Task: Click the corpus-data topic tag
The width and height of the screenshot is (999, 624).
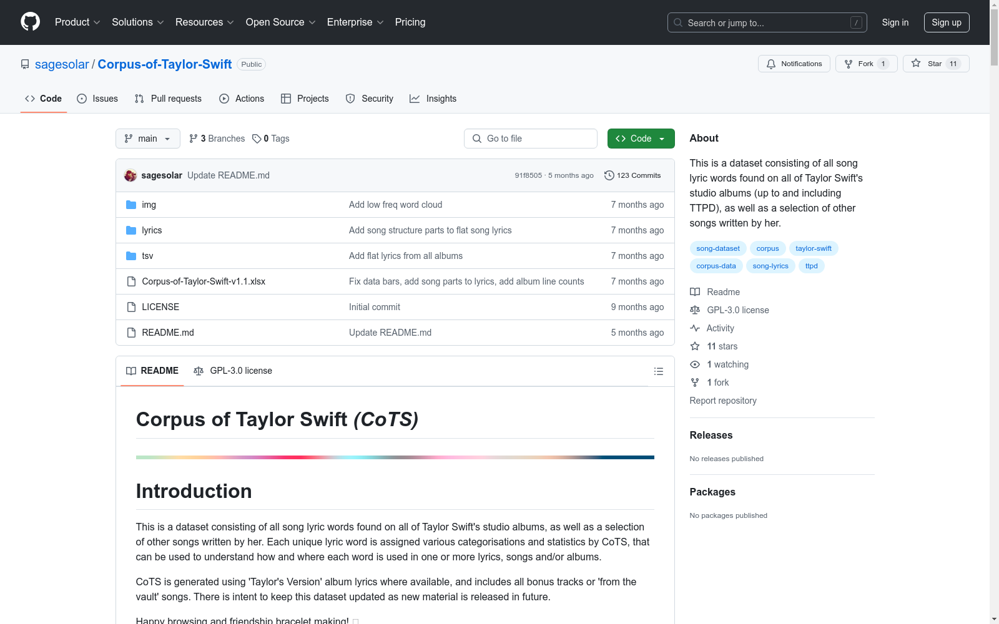Action: click(716, 266)
